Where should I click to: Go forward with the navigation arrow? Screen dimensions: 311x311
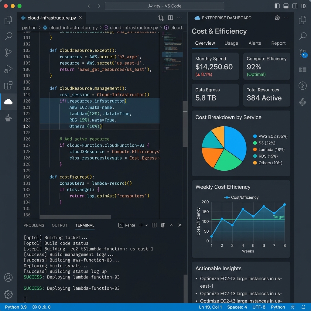point(98,6)
